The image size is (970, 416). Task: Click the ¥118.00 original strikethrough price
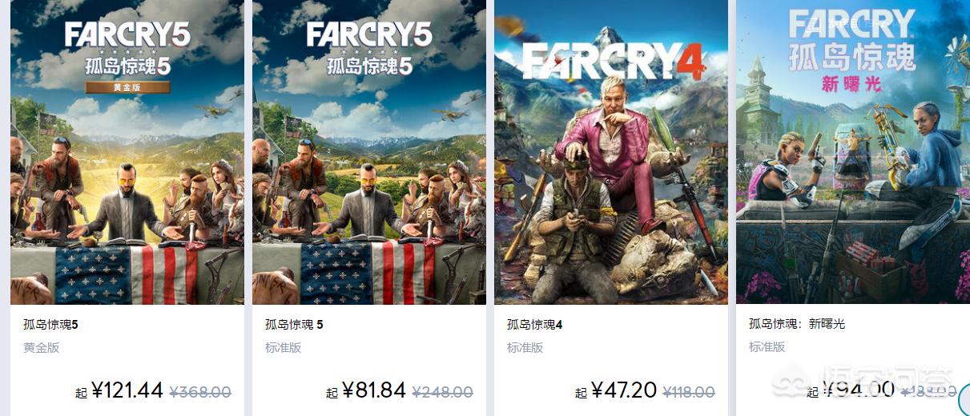[689, 392]
